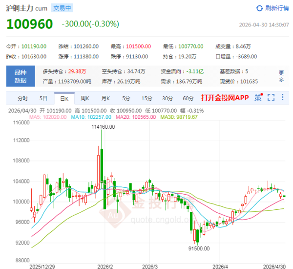Image resolution: width=293 pixels, height=269 pixels.
Task: Select the 30分 interval tab
Action: (167, 98)
